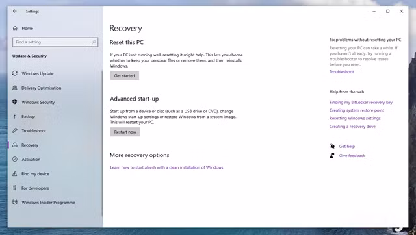Select the Windows Update sync icon
Screen dimensions: 416x235
point(15,73)
